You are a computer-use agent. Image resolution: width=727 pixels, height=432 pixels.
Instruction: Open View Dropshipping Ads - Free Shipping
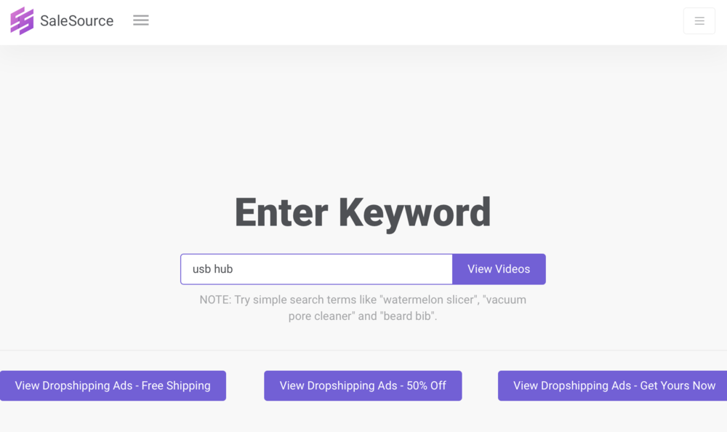tap(113, 385)
